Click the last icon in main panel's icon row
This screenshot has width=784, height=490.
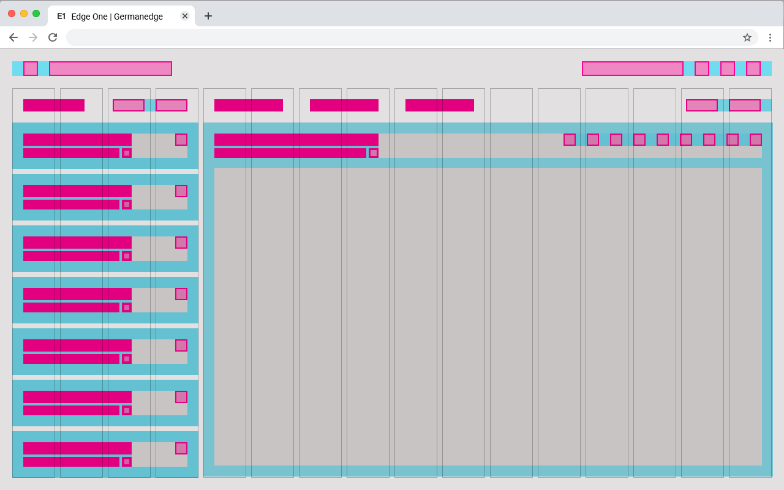pos(756,140)
